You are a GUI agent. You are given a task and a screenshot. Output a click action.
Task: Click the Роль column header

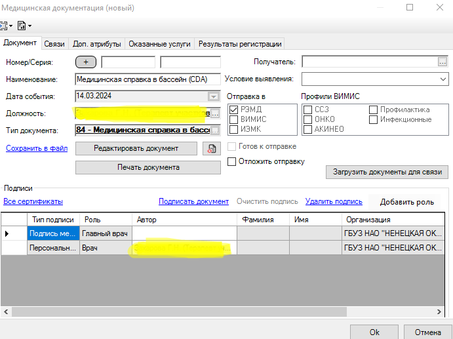click(x=106, y=220)
